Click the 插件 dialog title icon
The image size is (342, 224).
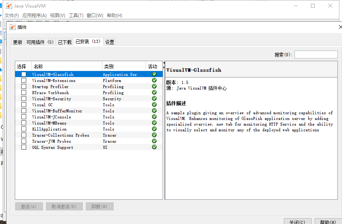pos(13,27)
